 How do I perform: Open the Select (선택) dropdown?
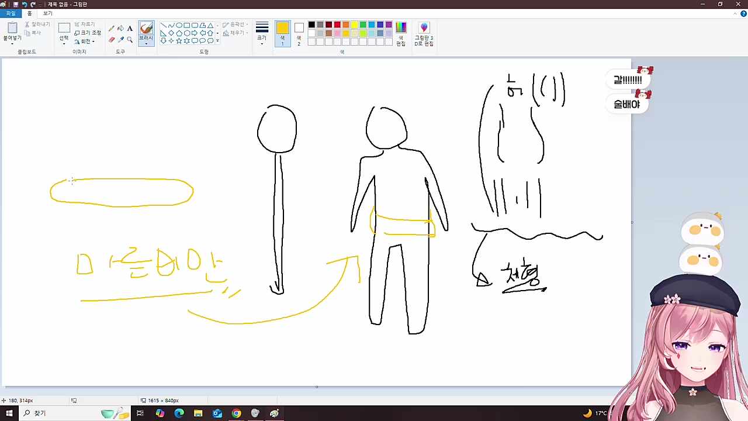(x=64, y=41)
